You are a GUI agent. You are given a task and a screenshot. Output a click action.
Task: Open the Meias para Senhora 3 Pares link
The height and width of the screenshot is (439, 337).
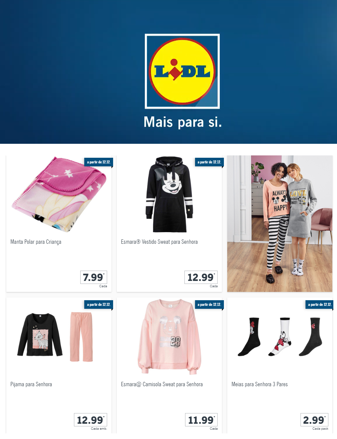(x=259, y=384)
